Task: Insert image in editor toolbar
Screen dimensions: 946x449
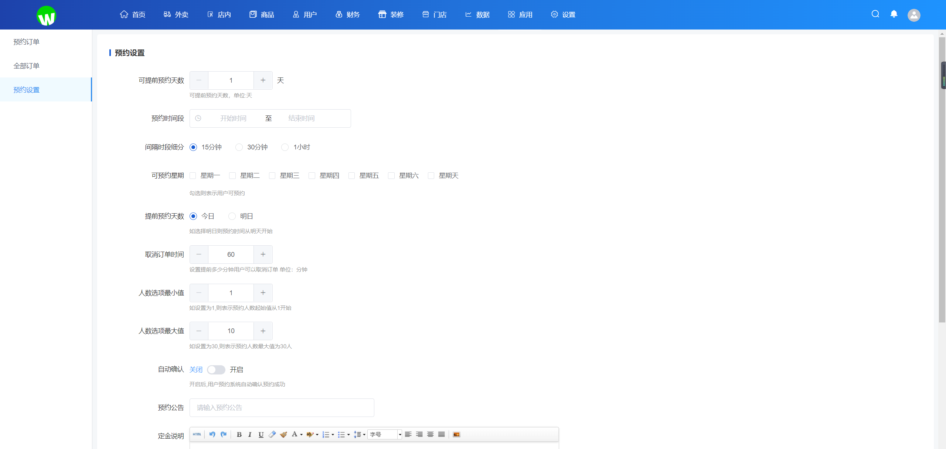Action: (456, 434)
